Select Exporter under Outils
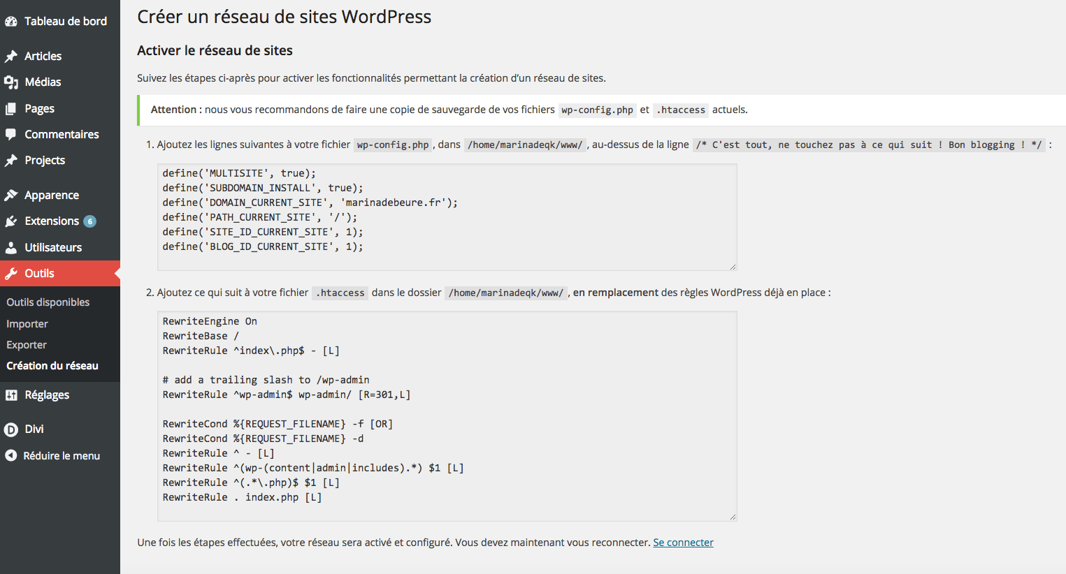This screenshot has height=574, width=1066. coord(26,344)
